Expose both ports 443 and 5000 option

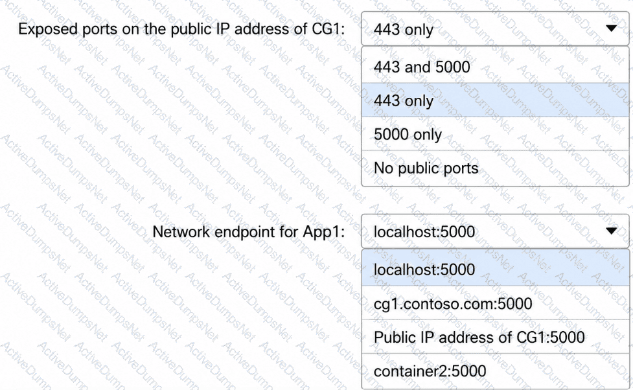496,67
